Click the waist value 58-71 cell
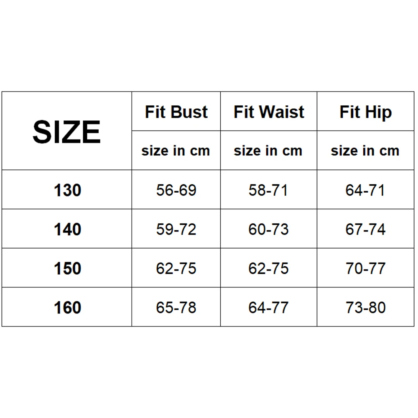 [x=268, y=190]
